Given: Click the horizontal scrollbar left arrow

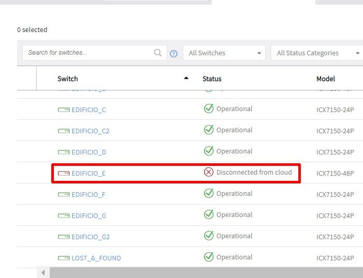Looking at the screenshot, I should [x=43, y=272].
